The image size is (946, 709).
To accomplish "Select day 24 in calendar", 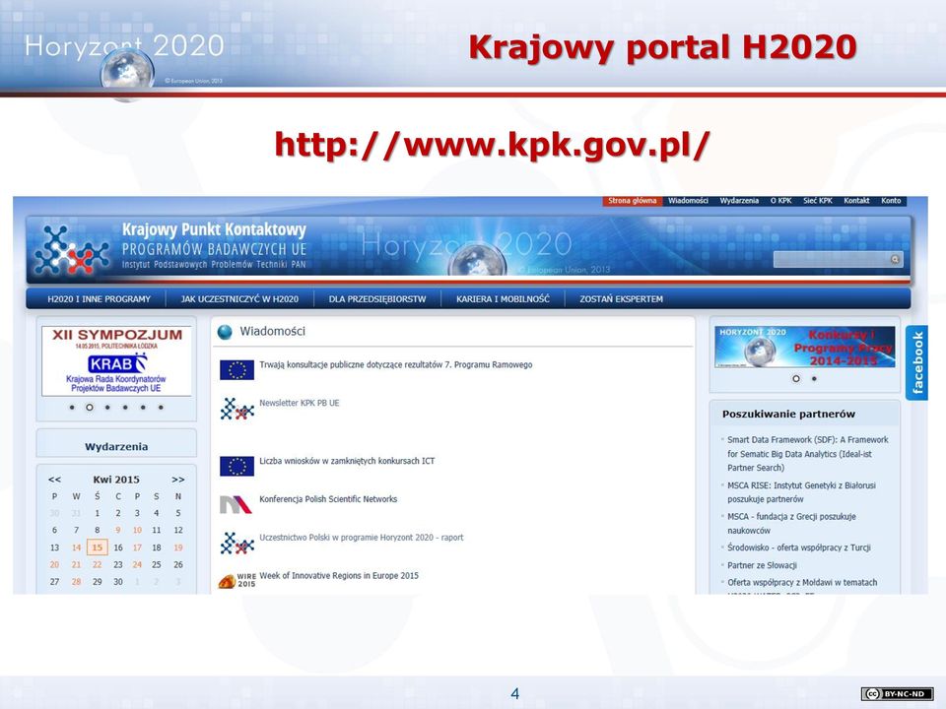I will [x=137, y=565].
